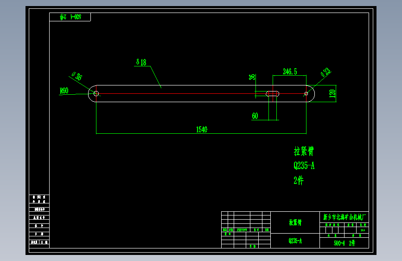Click the 新乡市北海矿山机械厂 company name
This screenshot has width=402, height=261.
345,217
